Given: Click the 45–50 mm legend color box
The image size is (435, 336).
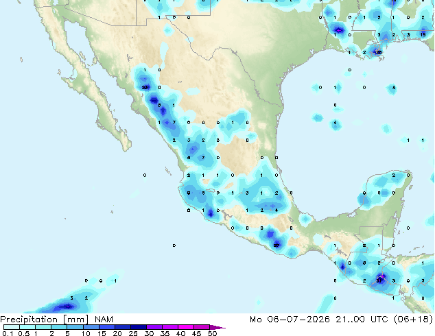Looking at the screenshot, I should tap(202, 327).
